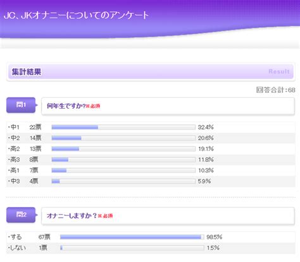Screen dimensions: 300x262
Task: Click the 中1 progress bar
Action: (123, 127)
